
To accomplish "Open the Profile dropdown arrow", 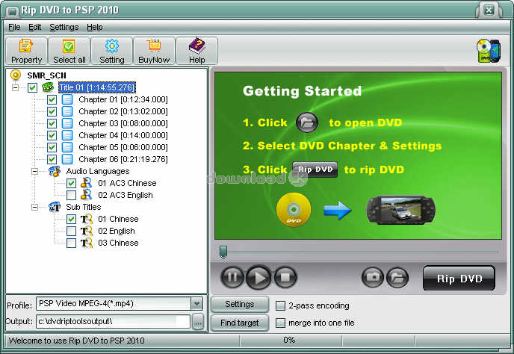I will click(196, 303).
